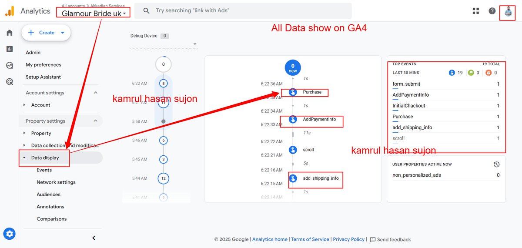Click the add_shipping_info event icon
The width and height of the screenshot is (522, 248).
coord(293,178)
